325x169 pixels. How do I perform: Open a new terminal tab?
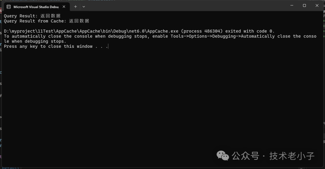75,7
